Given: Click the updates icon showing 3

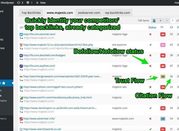Looking at the screenshot, I should 20,3.
